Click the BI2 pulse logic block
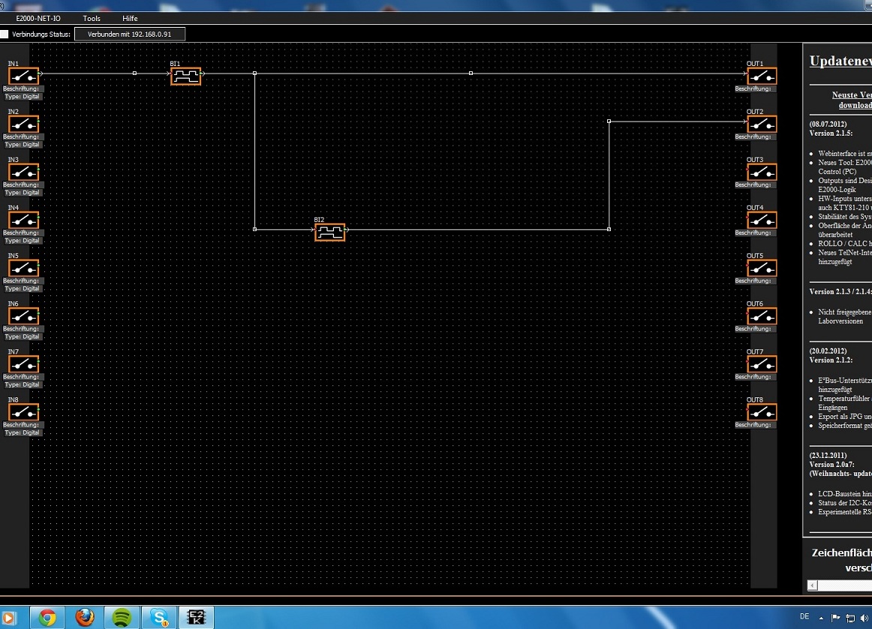872x629 pixels. point(329,232)
